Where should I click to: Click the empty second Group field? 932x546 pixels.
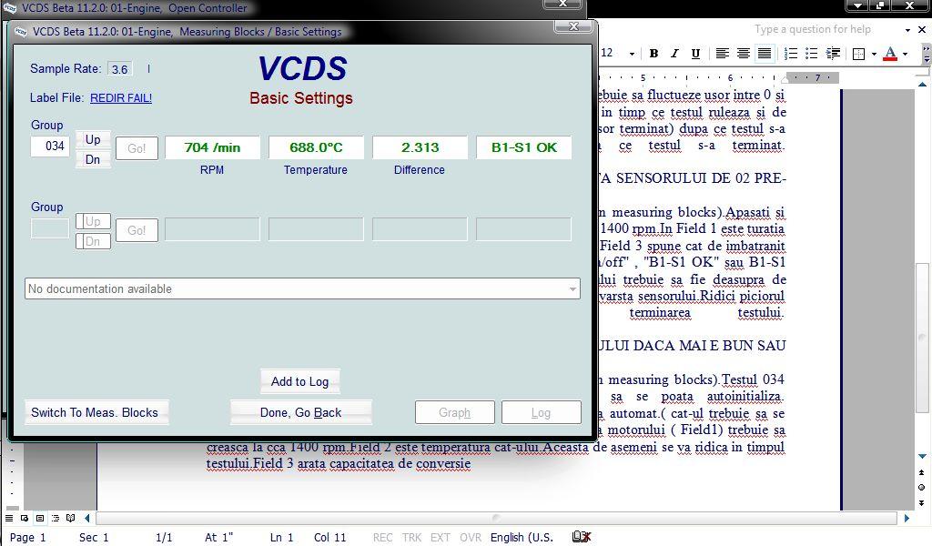click(x=50, y=228)
